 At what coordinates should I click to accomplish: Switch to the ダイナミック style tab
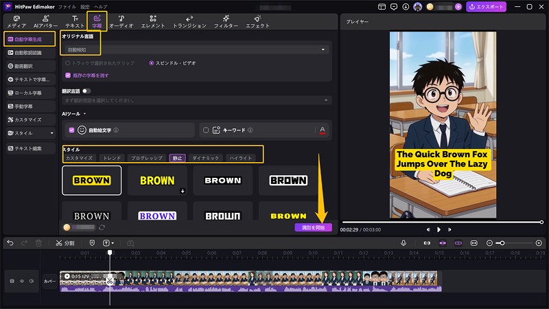pyautogui.click(x=206, y=158)
